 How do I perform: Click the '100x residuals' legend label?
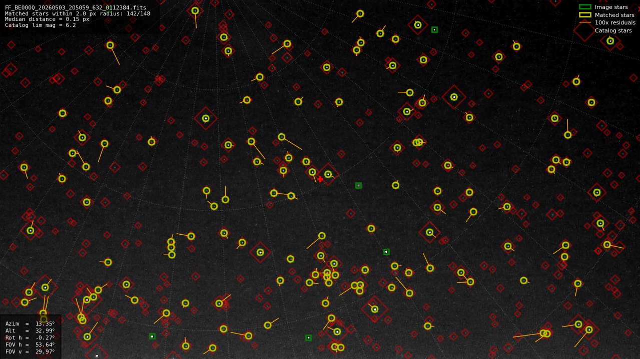point(615,22)
